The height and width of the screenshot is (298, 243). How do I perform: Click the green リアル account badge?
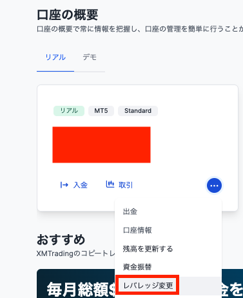(69, 111)
